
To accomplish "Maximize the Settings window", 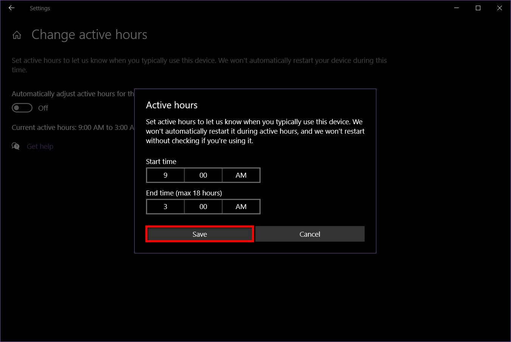I will tap(478, 8).
